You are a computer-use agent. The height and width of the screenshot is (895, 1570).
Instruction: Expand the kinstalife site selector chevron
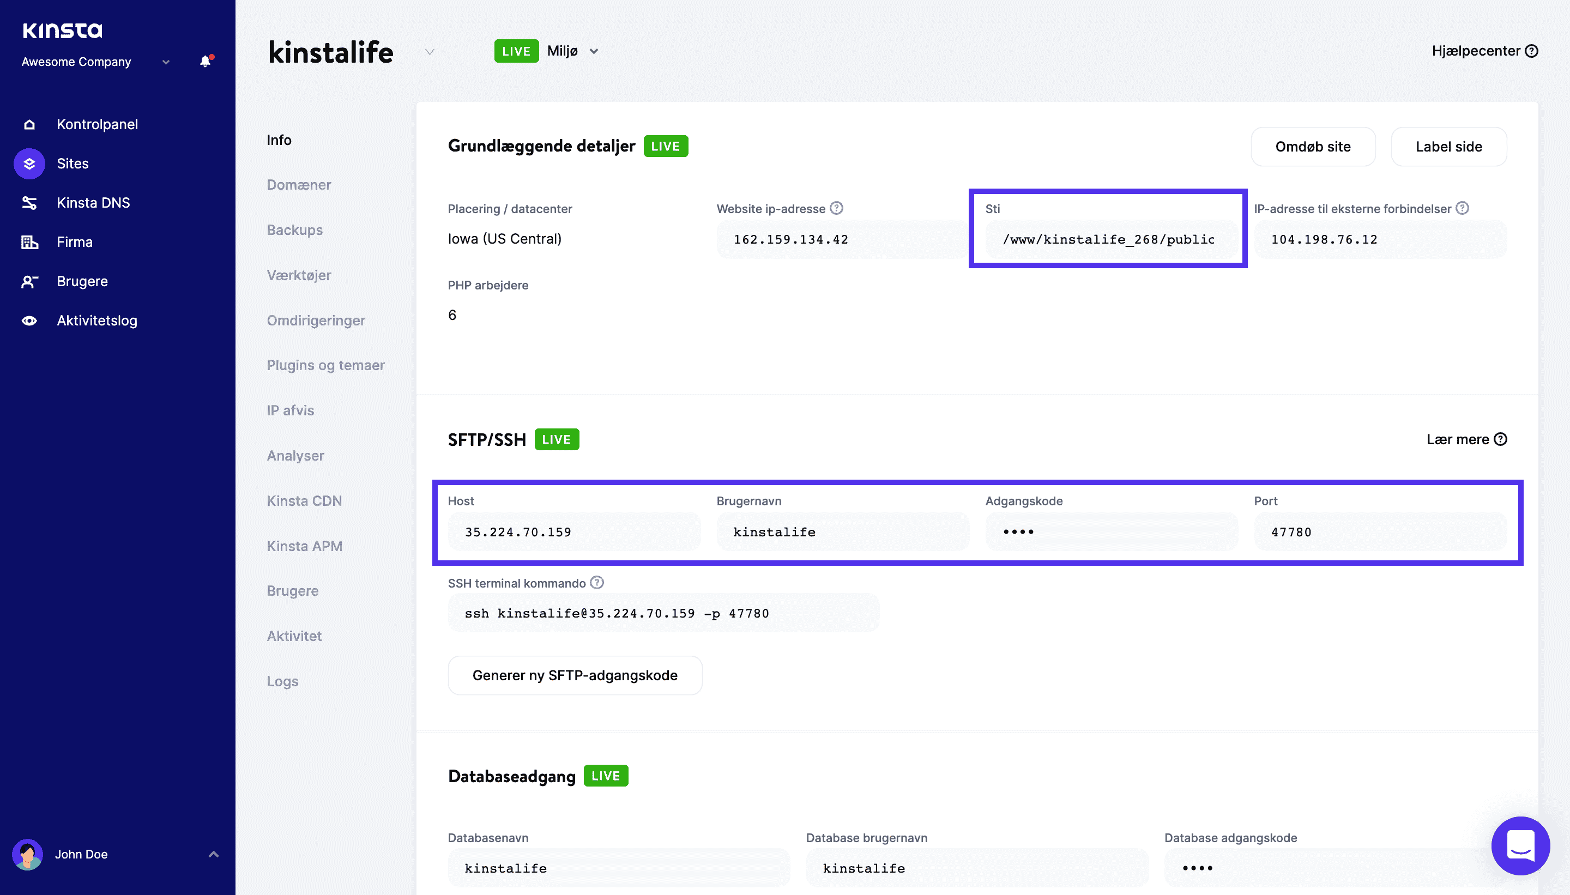429,52
